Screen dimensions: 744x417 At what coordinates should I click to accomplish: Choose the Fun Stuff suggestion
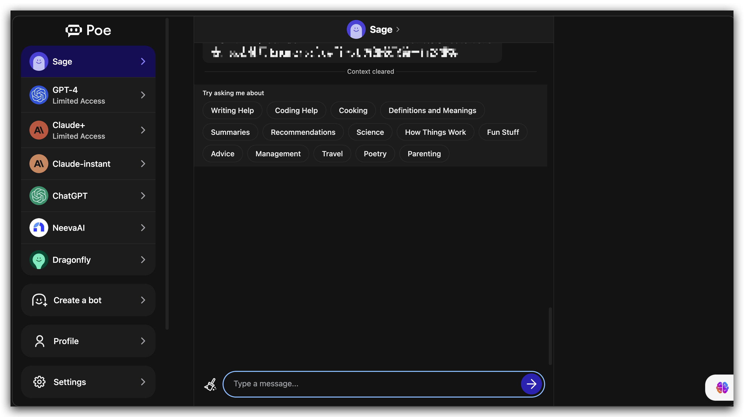pos(503,132)
